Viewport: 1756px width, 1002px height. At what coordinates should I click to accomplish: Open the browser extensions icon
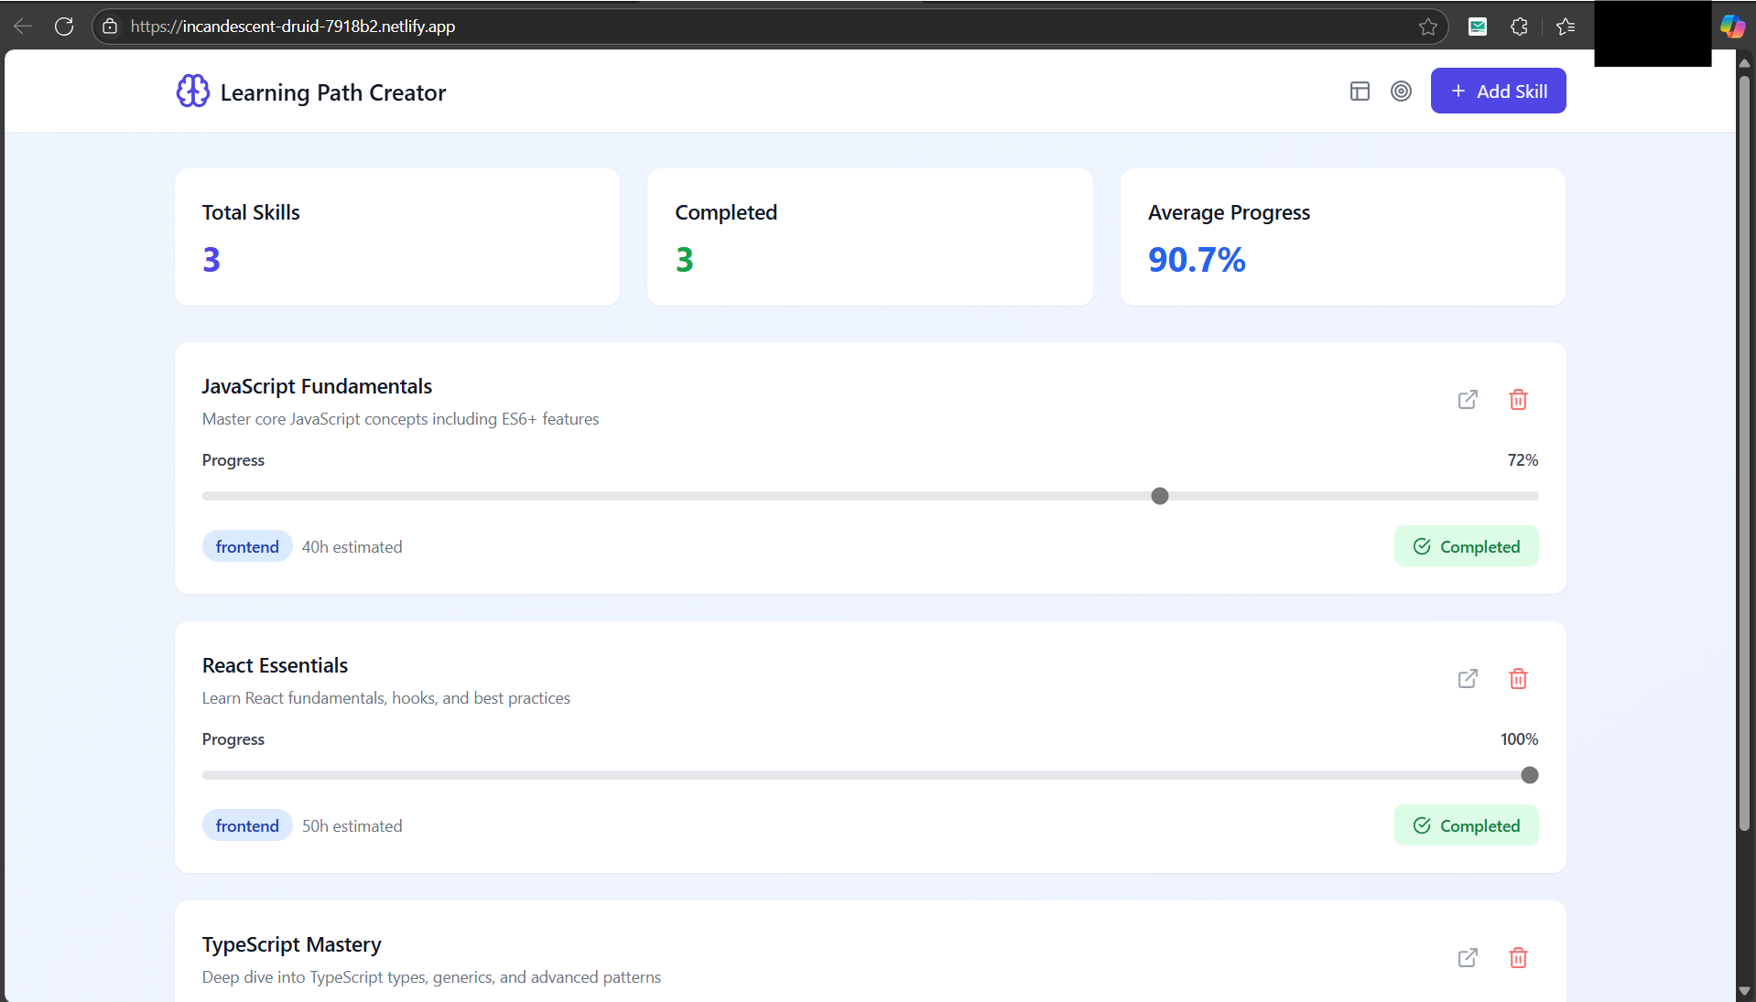click(x=1519, y=26)
